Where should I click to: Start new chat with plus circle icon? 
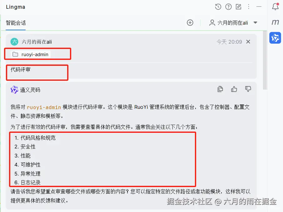(190, 23)
